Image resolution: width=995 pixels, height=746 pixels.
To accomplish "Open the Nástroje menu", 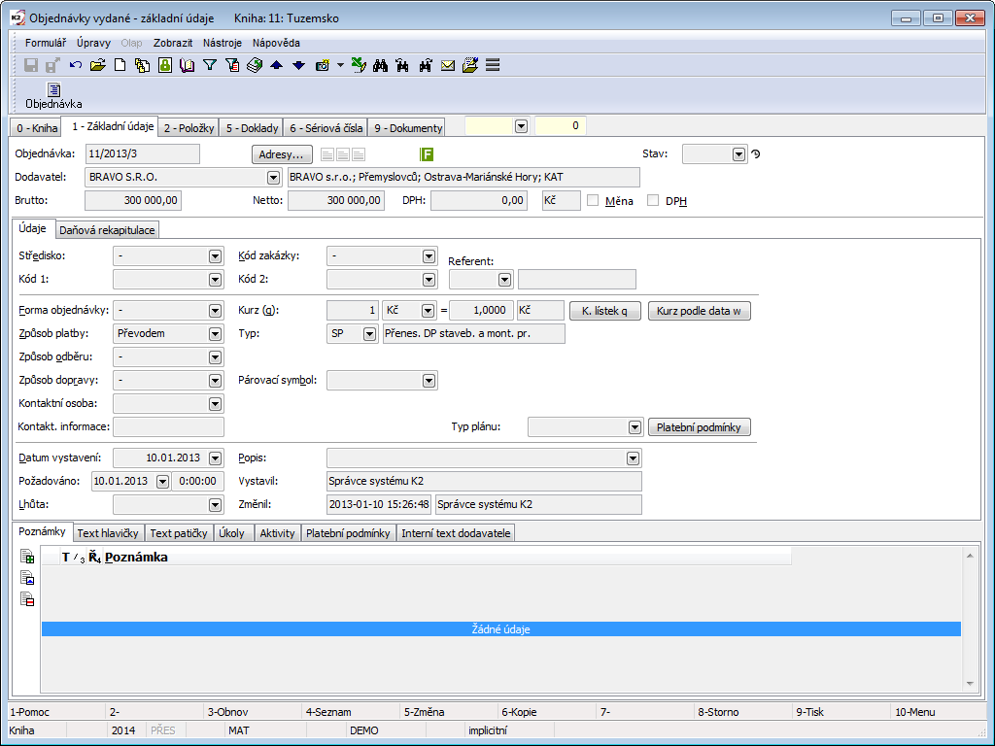I will [x=222, y=43].
